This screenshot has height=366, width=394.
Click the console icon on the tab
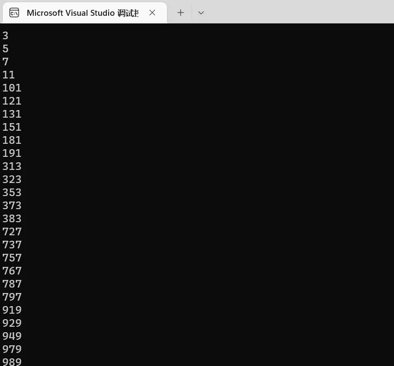click(15, 13)
